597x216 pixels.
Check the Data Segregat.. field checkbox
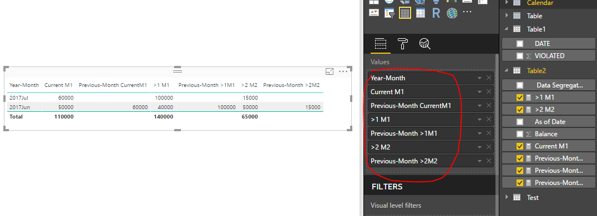(x=520, y=85)
